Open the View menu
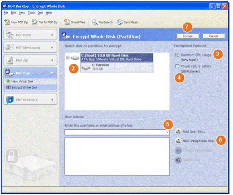The width and height of the screenshot is (233, 195). point(22,13)
